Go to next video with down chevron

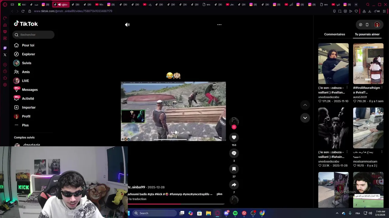click(305, 118)
